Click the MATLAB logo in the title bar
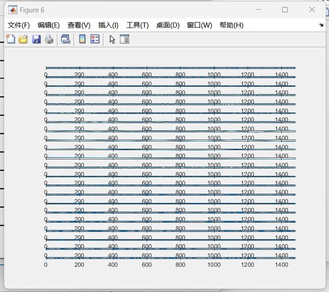Viewport: 329px width, 292px height. pyautogui.click(x=13, y=10)
